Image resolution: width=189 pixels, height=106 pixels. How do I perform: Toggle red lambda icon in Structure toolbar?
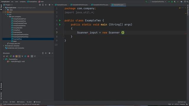[x=28, y=56]
